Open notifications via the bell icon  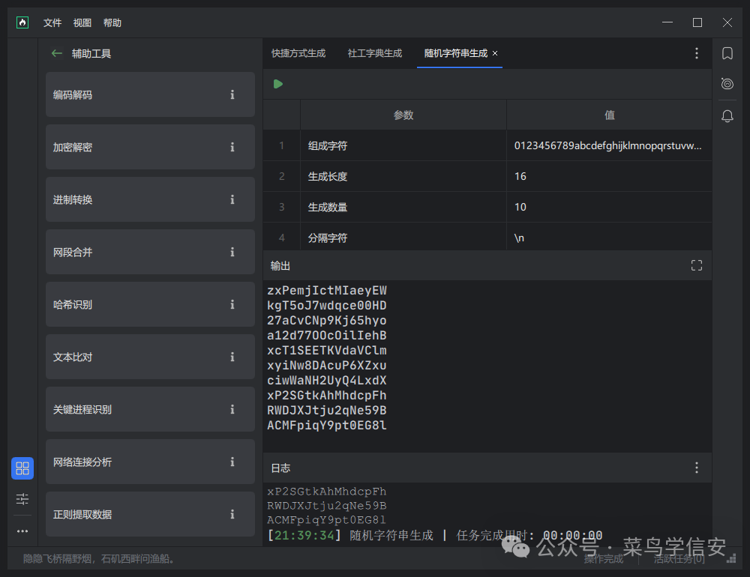tap(726, 115)
